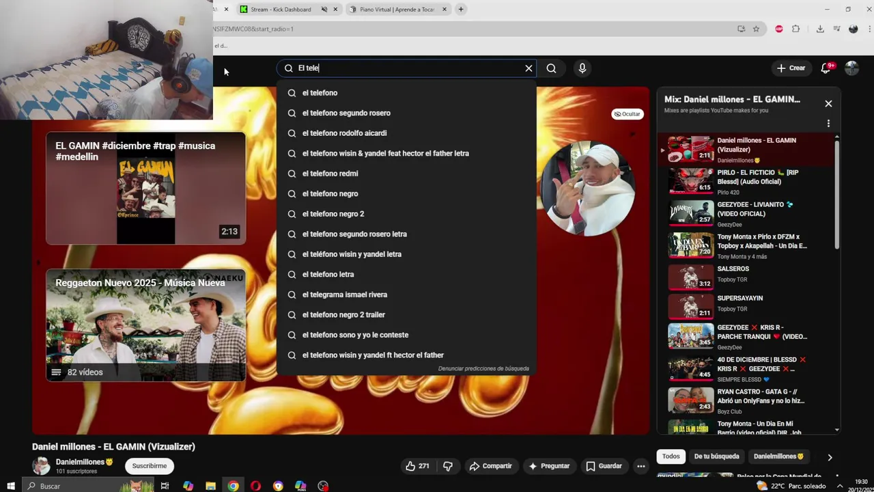
Task: Click the Ocultar button on video
Action: [x=627, y=114]
